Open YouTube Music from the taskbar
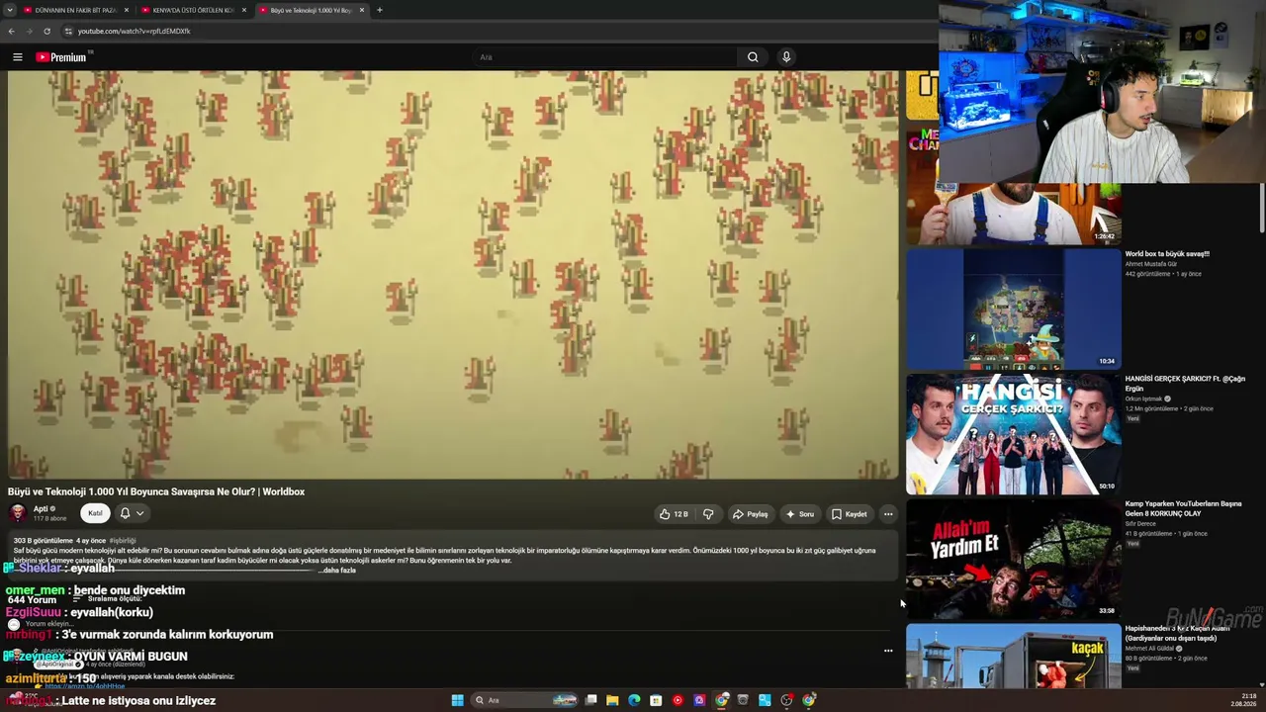Screen dimensions: 1266x712 click(x=678, y=700)
